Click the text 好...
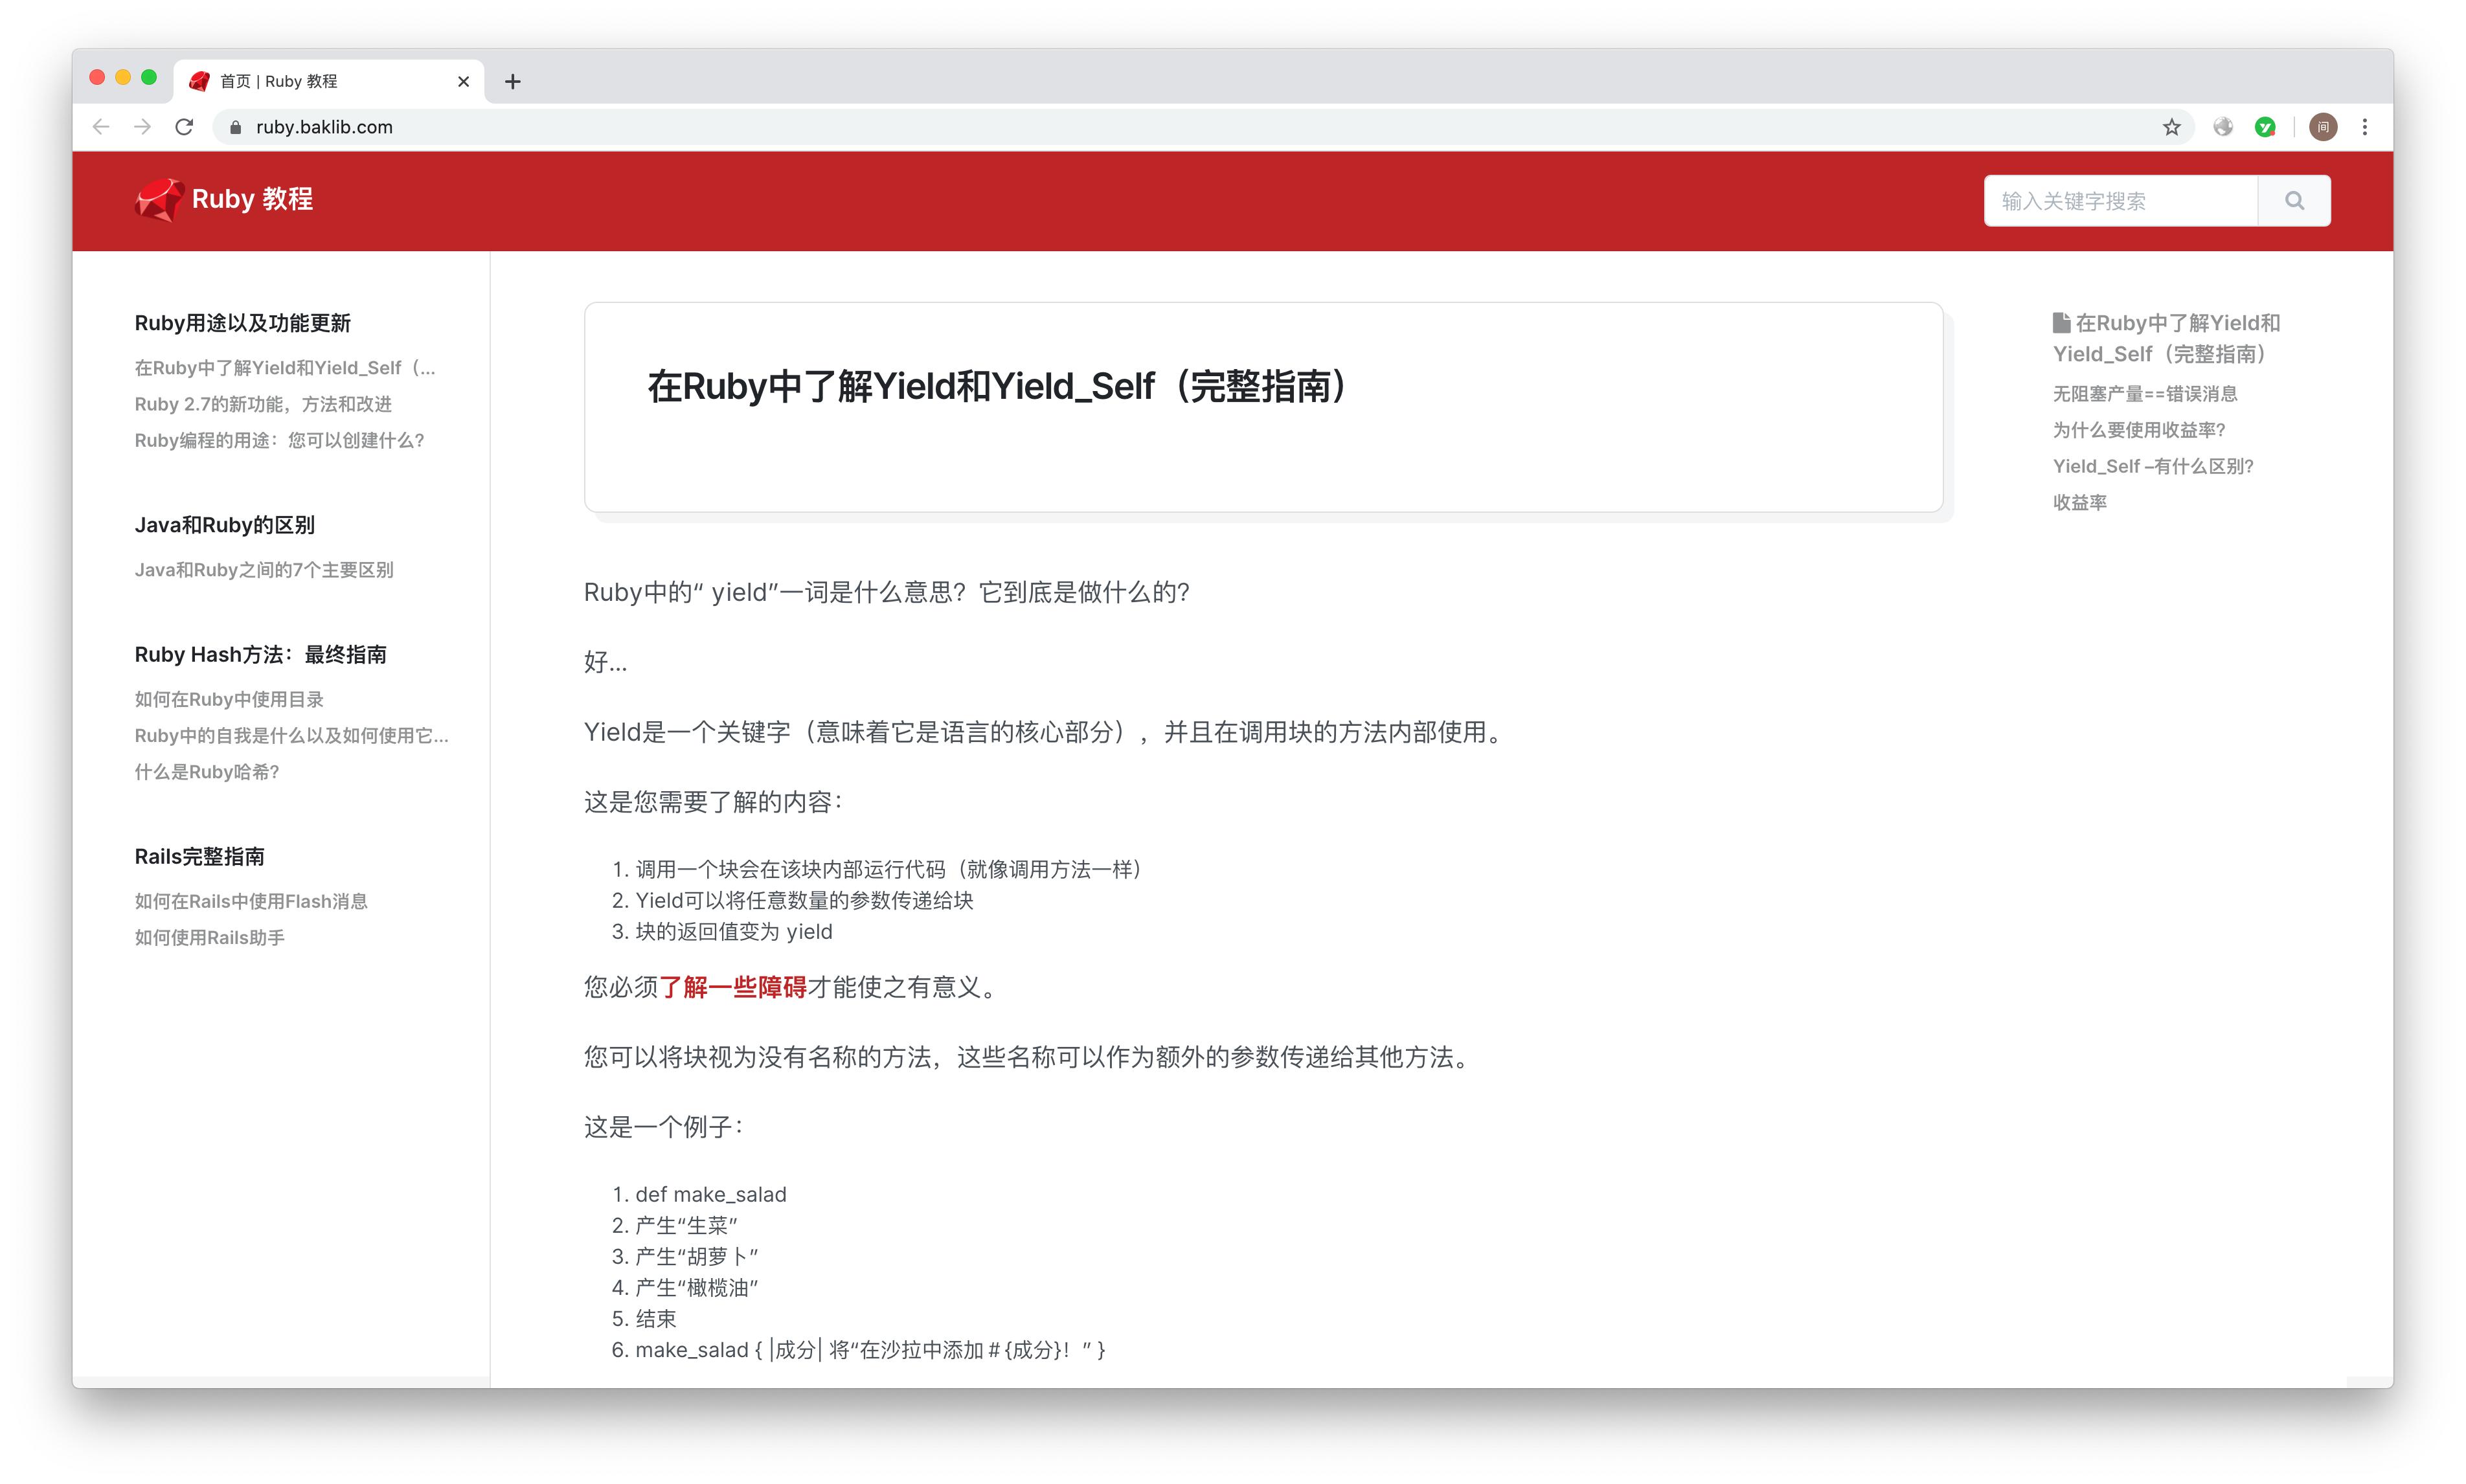The height and width of the screenshot is (1484, 2466). tap(605, 662)
